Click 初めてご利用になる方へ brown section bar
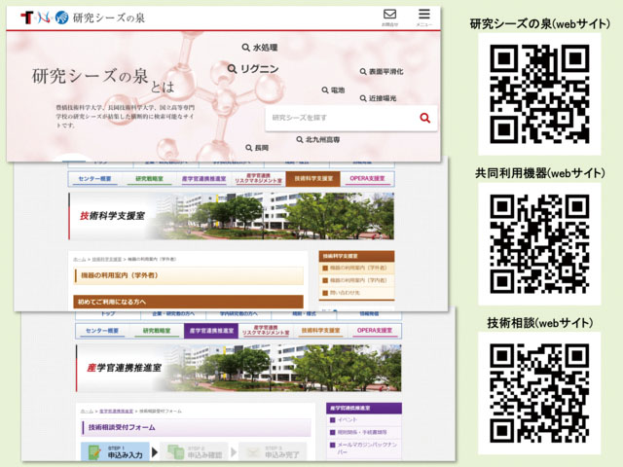 click(188, 302)
